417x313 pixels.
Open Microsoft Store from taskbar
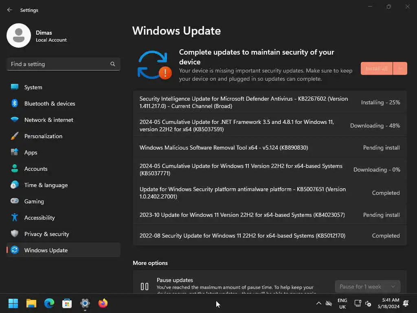pos(67,303)
